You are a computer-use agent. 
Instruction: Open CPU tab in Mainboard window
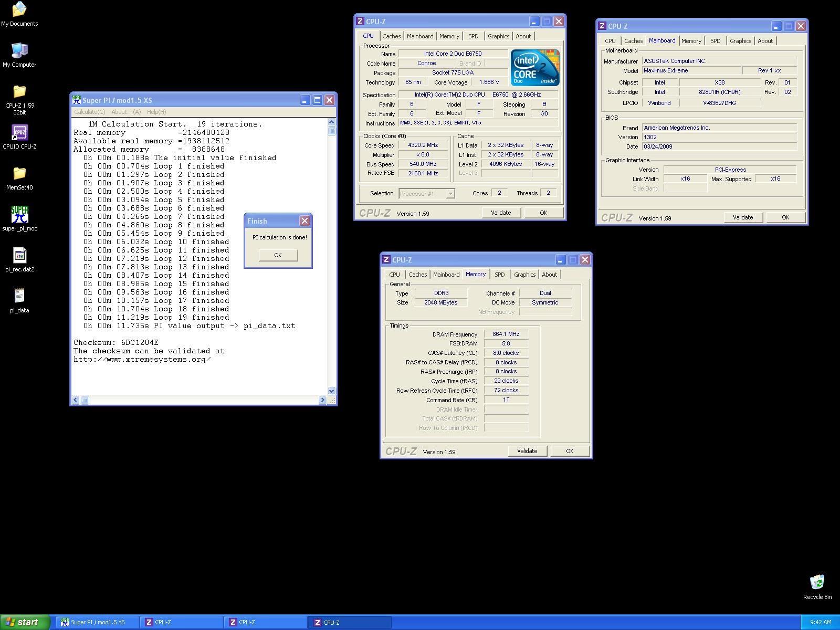click(610, 41)
